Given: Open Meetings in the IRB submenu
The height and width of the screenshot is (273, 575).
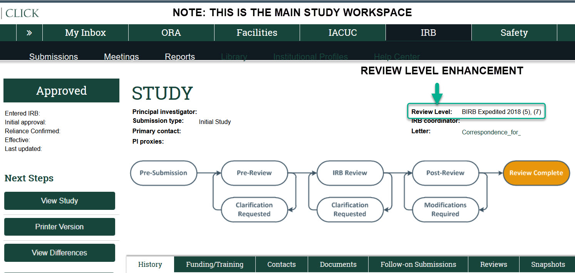Looking at the screenshot, I should pyautogui.click(x=121, y=57).
